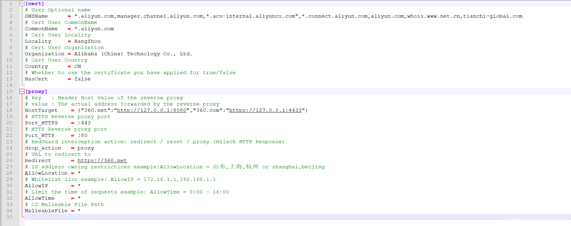Open the https://360.net Redirect link
571x226 pixels.
click(102, 161)
